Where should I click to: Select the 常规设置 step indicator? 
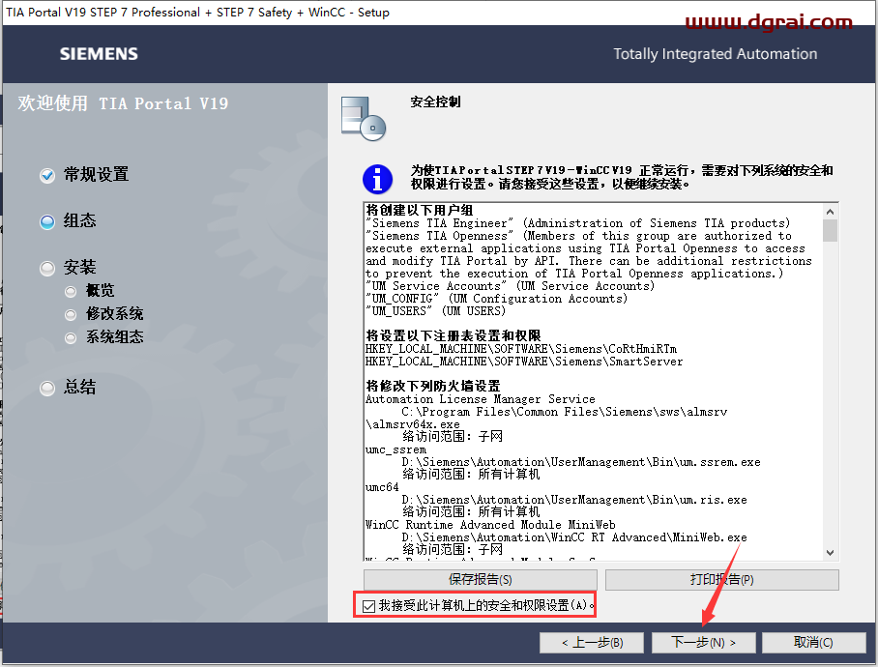pyautogui.click(x=47, y=175)
